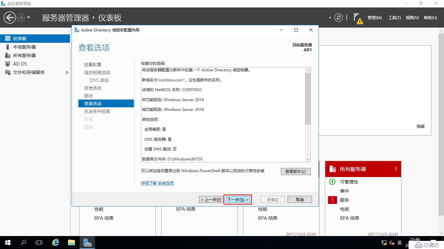Viewport: 444px width, 249px height.
Task: Open the 管理(M) menu
Action: pyautogui.click(x=374, y=18)
